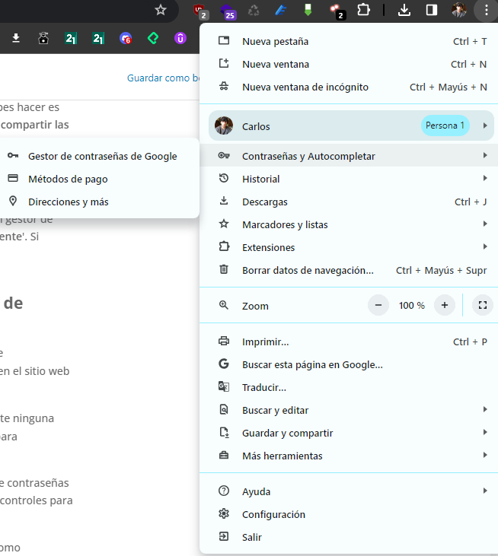498x556 pixels.
Task: Open Direcciones y más
Action: pyautogui.click(x=100, y=202)
